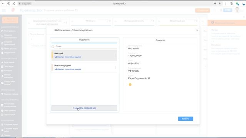
Task: Reload the page with the browser refresh icon
Action: (14, 3)
